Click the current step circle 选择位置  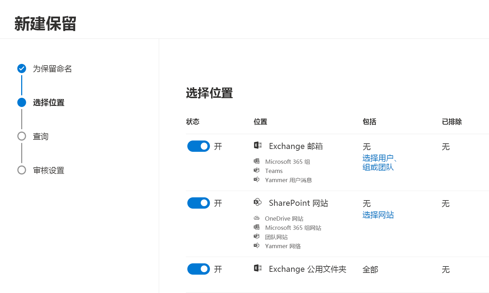pyautogui.click(x=22, y=102)
